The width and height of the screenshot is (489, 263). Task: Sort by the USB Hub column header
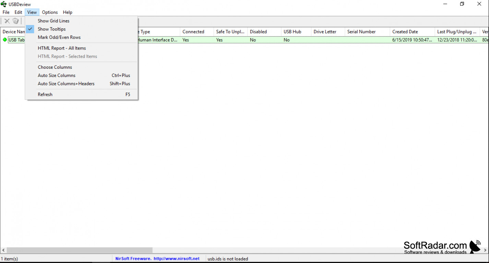pos(296,32)
